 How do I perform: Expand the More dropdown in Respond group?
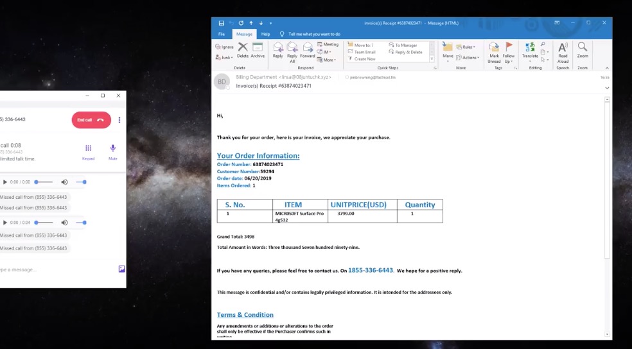(x=329, y=60)
